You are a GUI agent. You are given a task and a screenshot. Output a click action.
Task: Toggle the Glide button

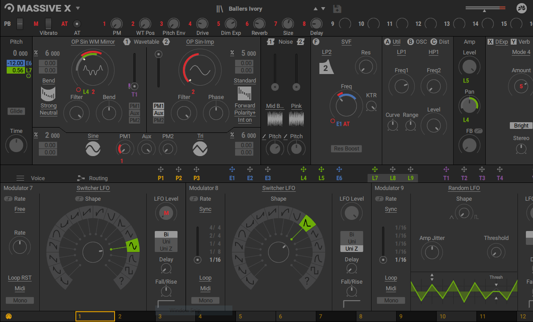click(16, 111)
